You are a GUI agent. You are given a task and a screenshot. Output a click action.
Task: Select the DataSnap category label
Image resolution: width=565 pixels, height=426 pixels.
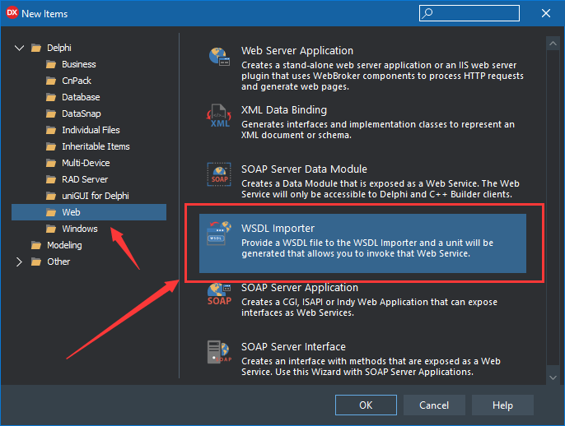[81, 113]
